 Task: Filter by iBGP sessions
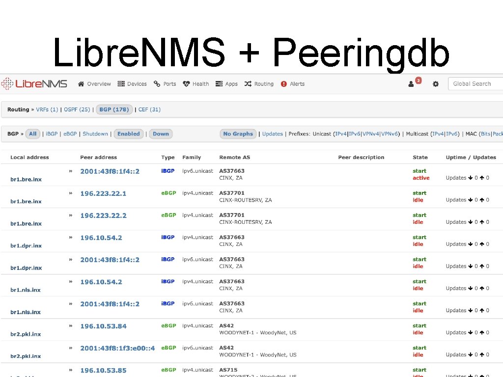click(52, 134)
